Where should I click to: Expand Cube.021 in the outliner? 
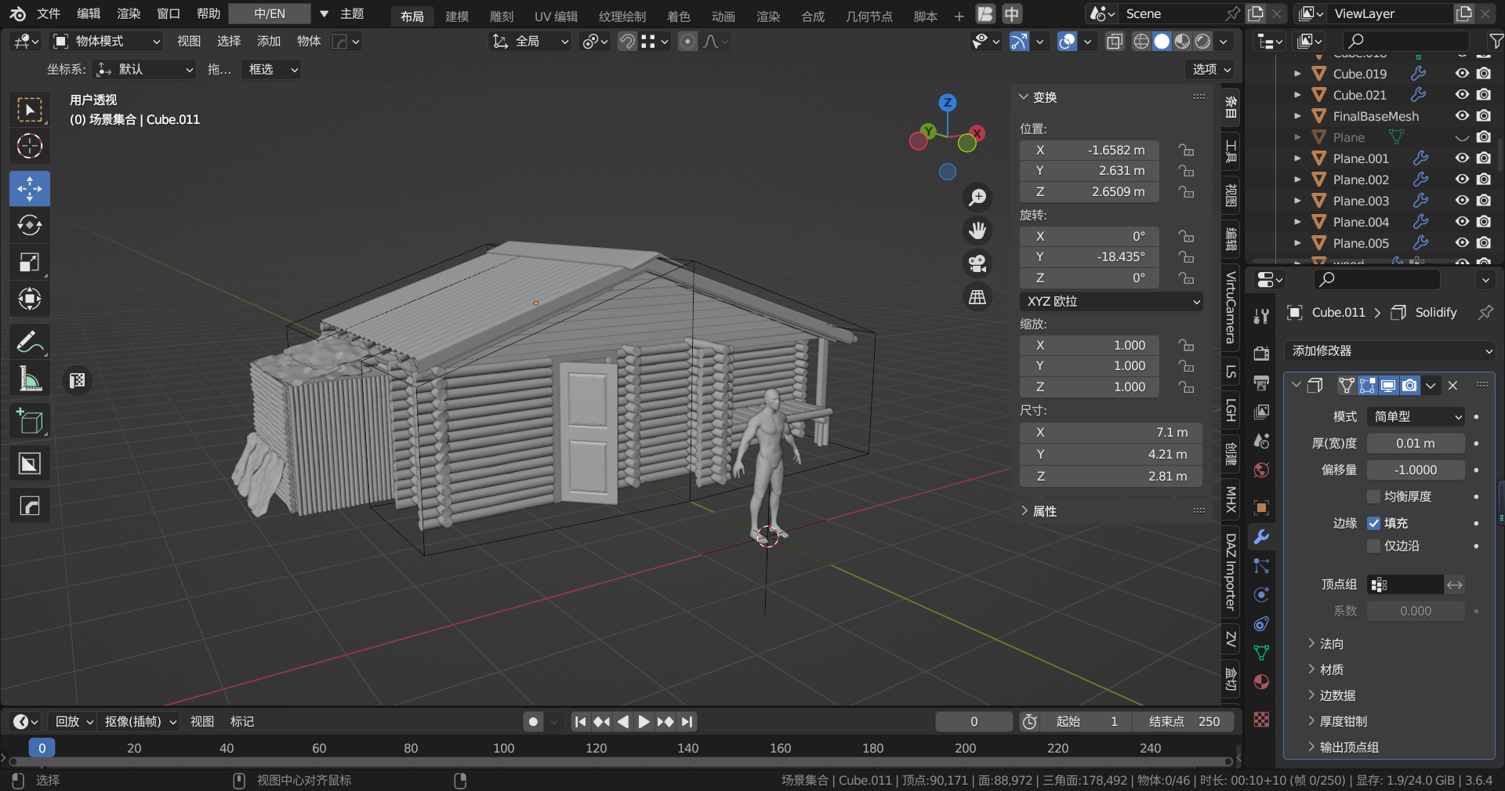(x=1297, y=95)
